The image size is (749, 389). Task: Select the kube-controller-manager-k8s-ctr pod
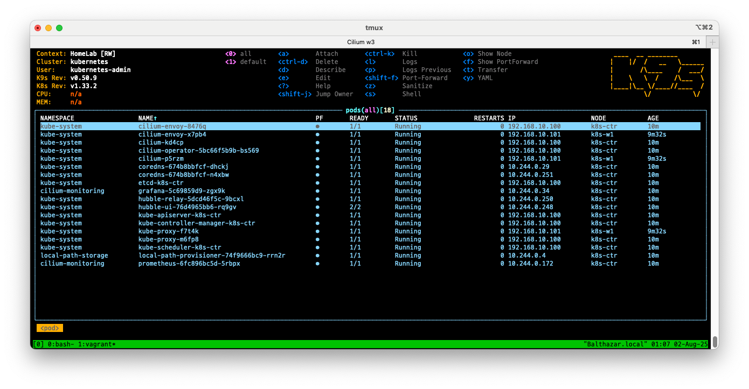coord(197,223)
